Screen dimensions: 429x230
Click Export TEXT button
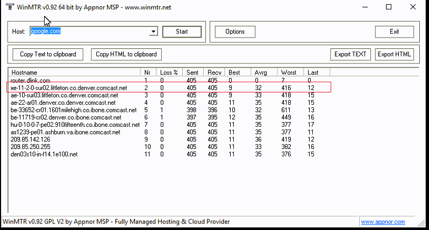click(x=350, y=54)
